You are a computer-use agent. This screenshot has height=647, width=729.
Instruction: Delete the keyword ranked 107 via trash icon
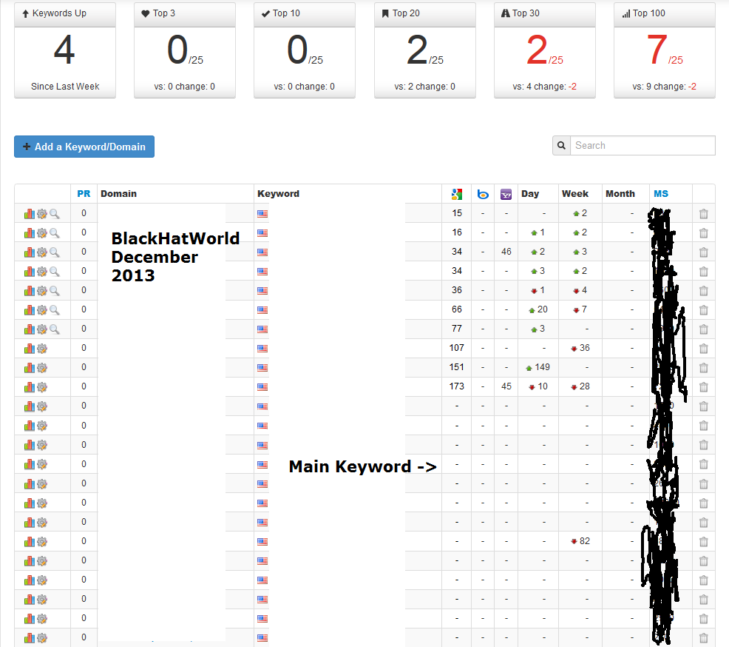703,349
